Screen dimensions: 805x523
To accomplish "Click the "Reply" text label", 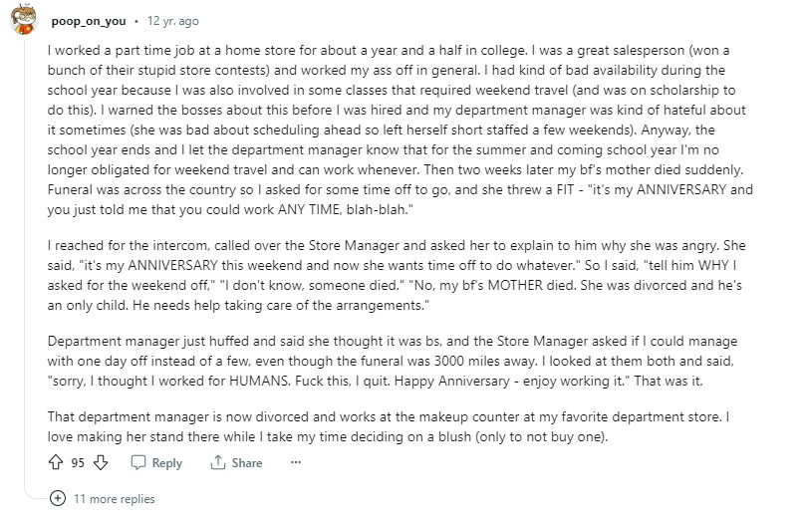I will pos(166,463).
